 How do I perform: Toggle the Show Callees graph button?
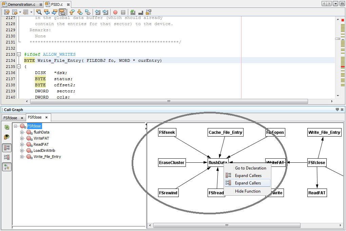7,148
